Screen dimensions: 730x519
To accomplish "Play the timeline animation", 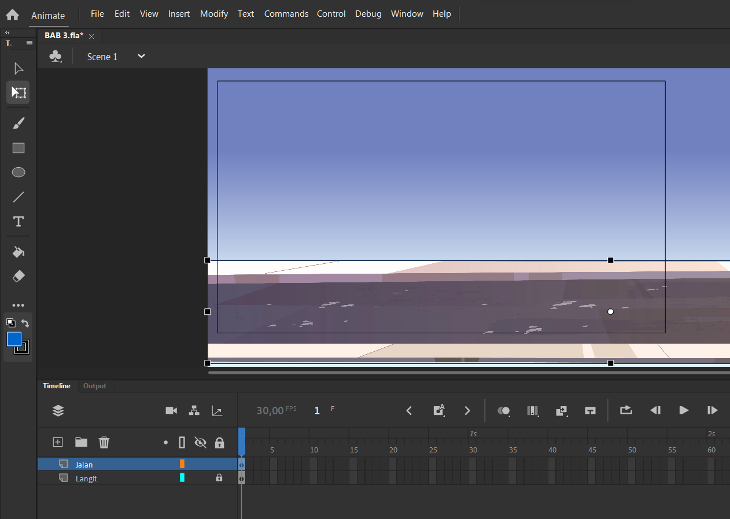I will click(684, 410).
